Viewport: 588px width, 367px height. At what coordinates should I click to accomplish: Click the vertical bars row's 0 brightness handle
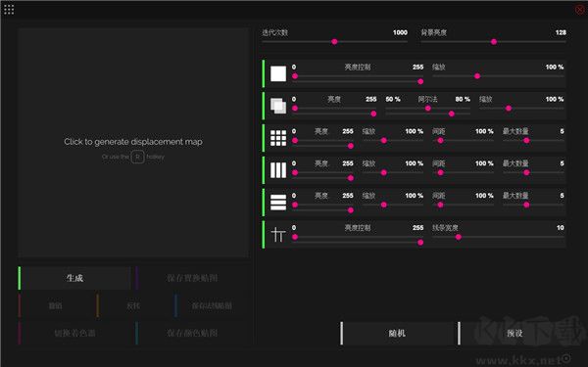pyautogui.click(x=295, y=172)
